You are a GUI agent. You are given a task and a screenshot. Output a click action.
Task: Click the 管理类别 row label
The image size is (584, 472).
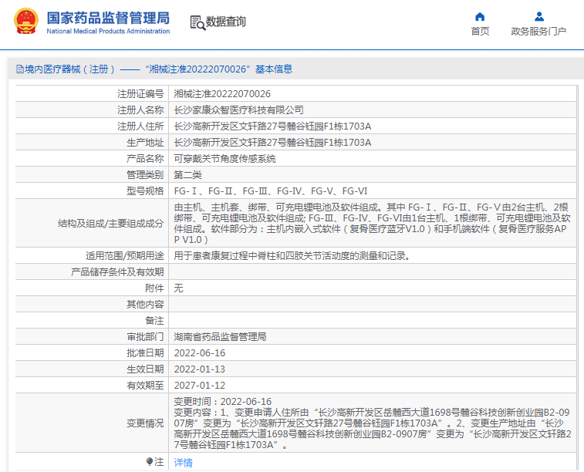[145, 175]
